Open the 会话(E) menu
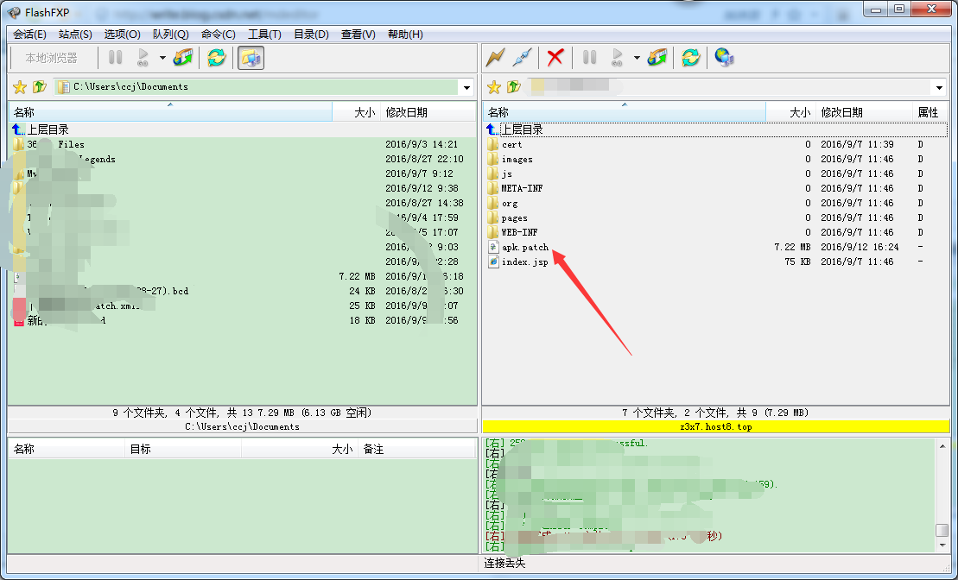This screenshot has height=580, width=958. coord(30,35)
